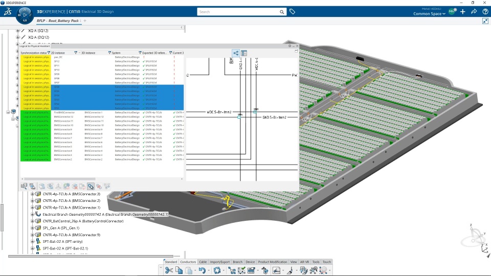Click the 3DS compass logo icon
The width and height of the screenshot is (491, 276).
tap(8, 12)
